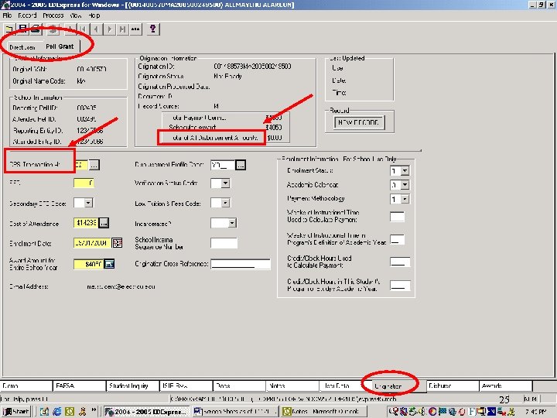557x418 pixels.
Task: Expand the Incarcerated? dropdown
Action: [232, 223]
